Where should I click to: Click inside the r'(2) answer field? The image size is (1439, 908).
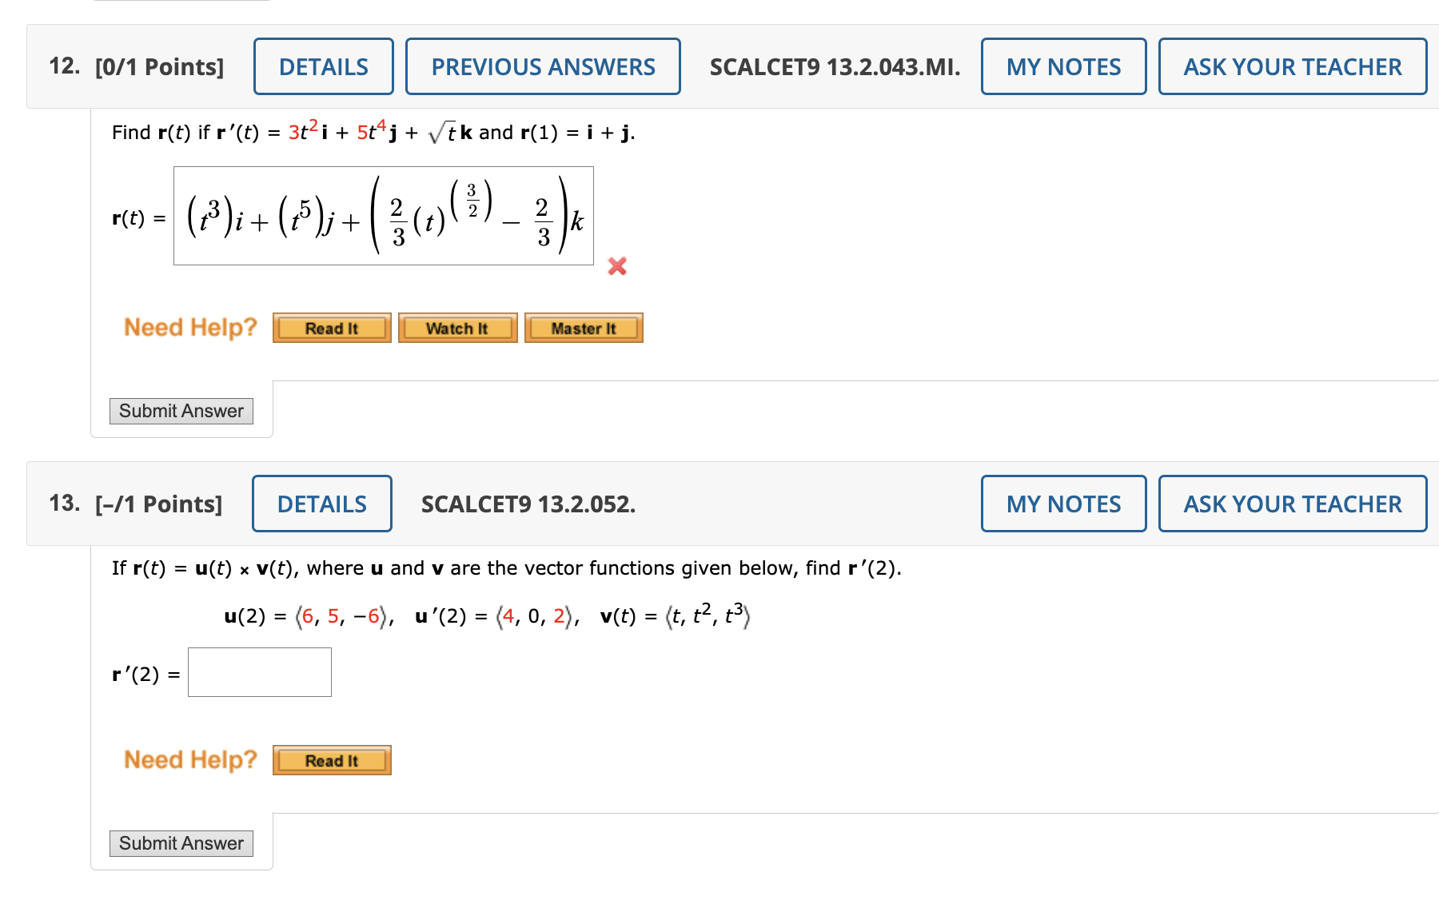point(259,671)
